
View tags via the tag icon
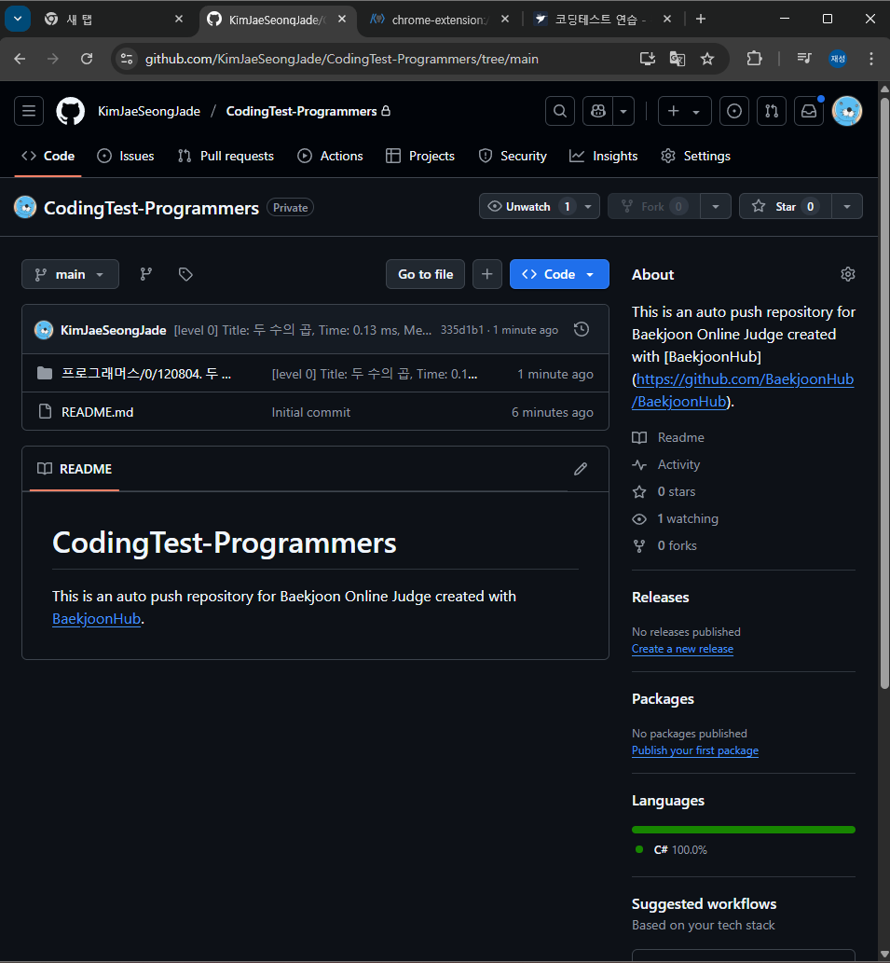click(x=185, y=274)
